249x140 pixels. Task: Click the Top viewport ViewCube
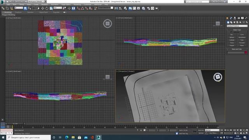tap(107, 23)
